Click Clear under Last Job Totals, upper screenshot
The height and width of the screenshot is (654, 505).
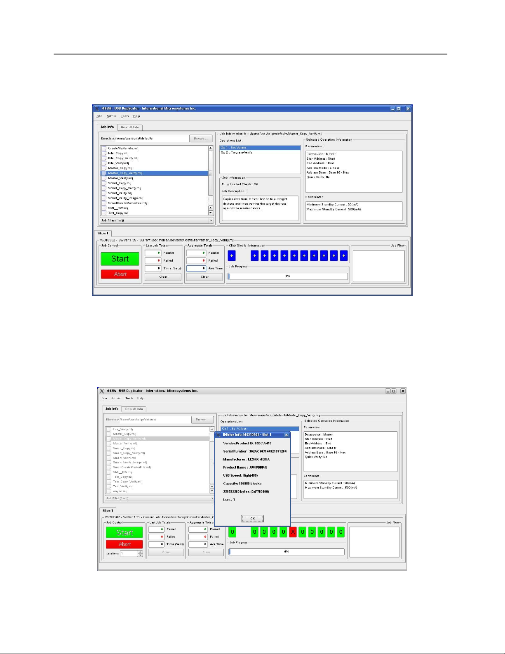163,277
